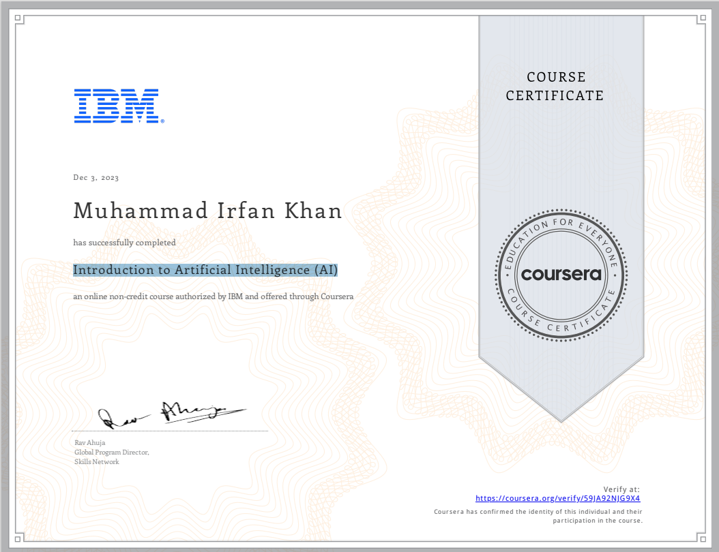The image size is (719, 552).
Task: Click the blue IBM logo
Action: [117, 106]
